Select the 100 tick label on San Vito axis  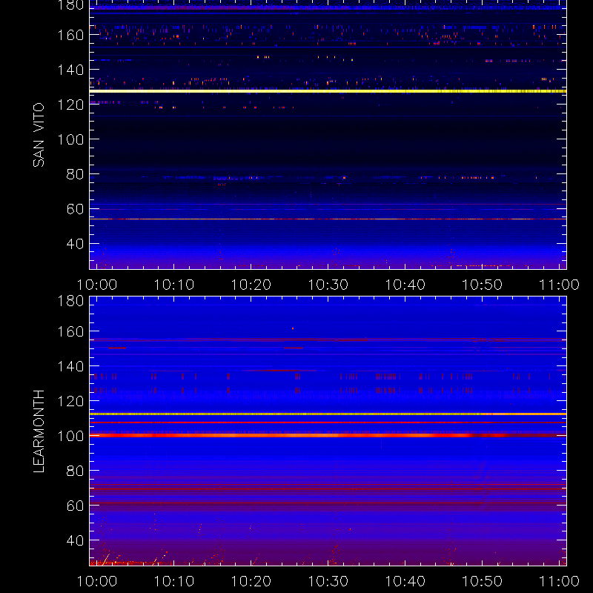click(70, 139)
